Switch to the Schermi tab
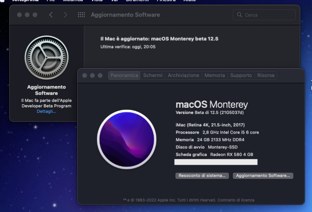The width and height of the screenshot is (312, 212). pos(153,75)
